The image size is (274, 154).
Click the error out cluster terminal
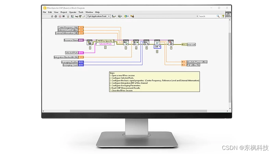(184, 44)
